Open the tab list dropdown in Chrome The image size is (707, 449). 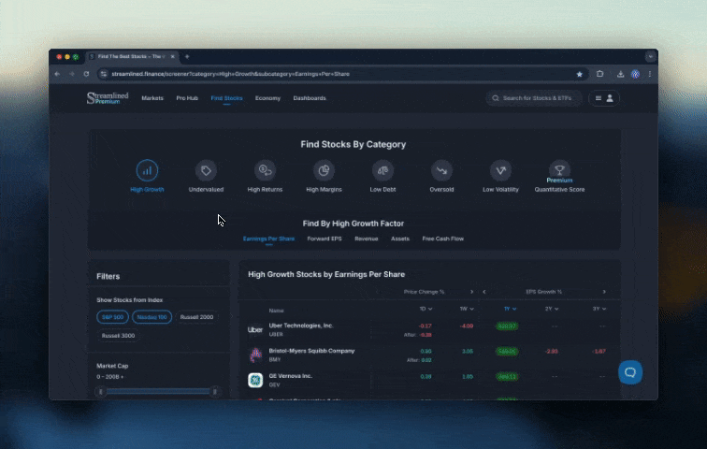coord(650,57)
